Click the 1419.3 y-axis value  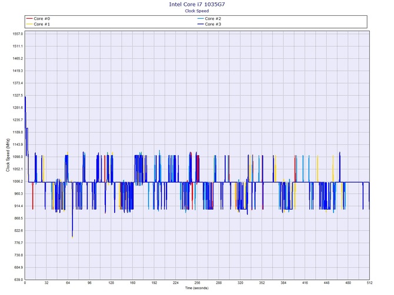pyautogui.click(x=18, y=71)
